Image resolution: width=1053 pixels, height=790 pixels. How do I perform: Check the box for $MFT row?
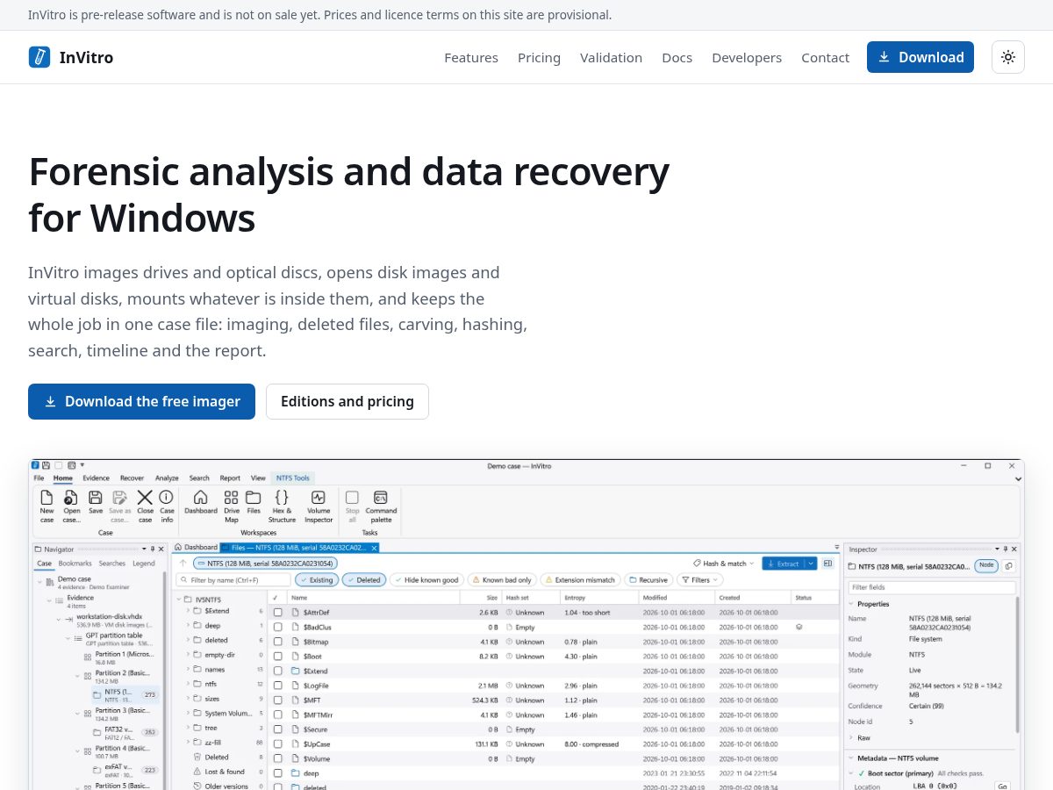pos(277,700)
